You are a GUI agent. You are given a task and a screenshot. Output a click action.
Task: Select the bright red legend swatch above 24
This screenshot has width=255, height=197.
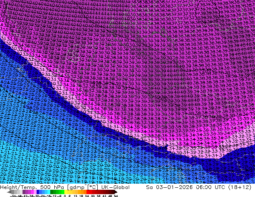click(88, 192)
